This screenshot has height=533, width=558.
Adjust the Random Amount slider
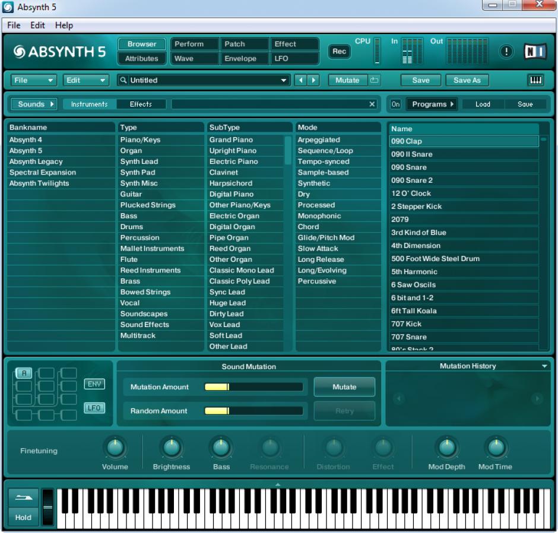[x=253, y=411]
